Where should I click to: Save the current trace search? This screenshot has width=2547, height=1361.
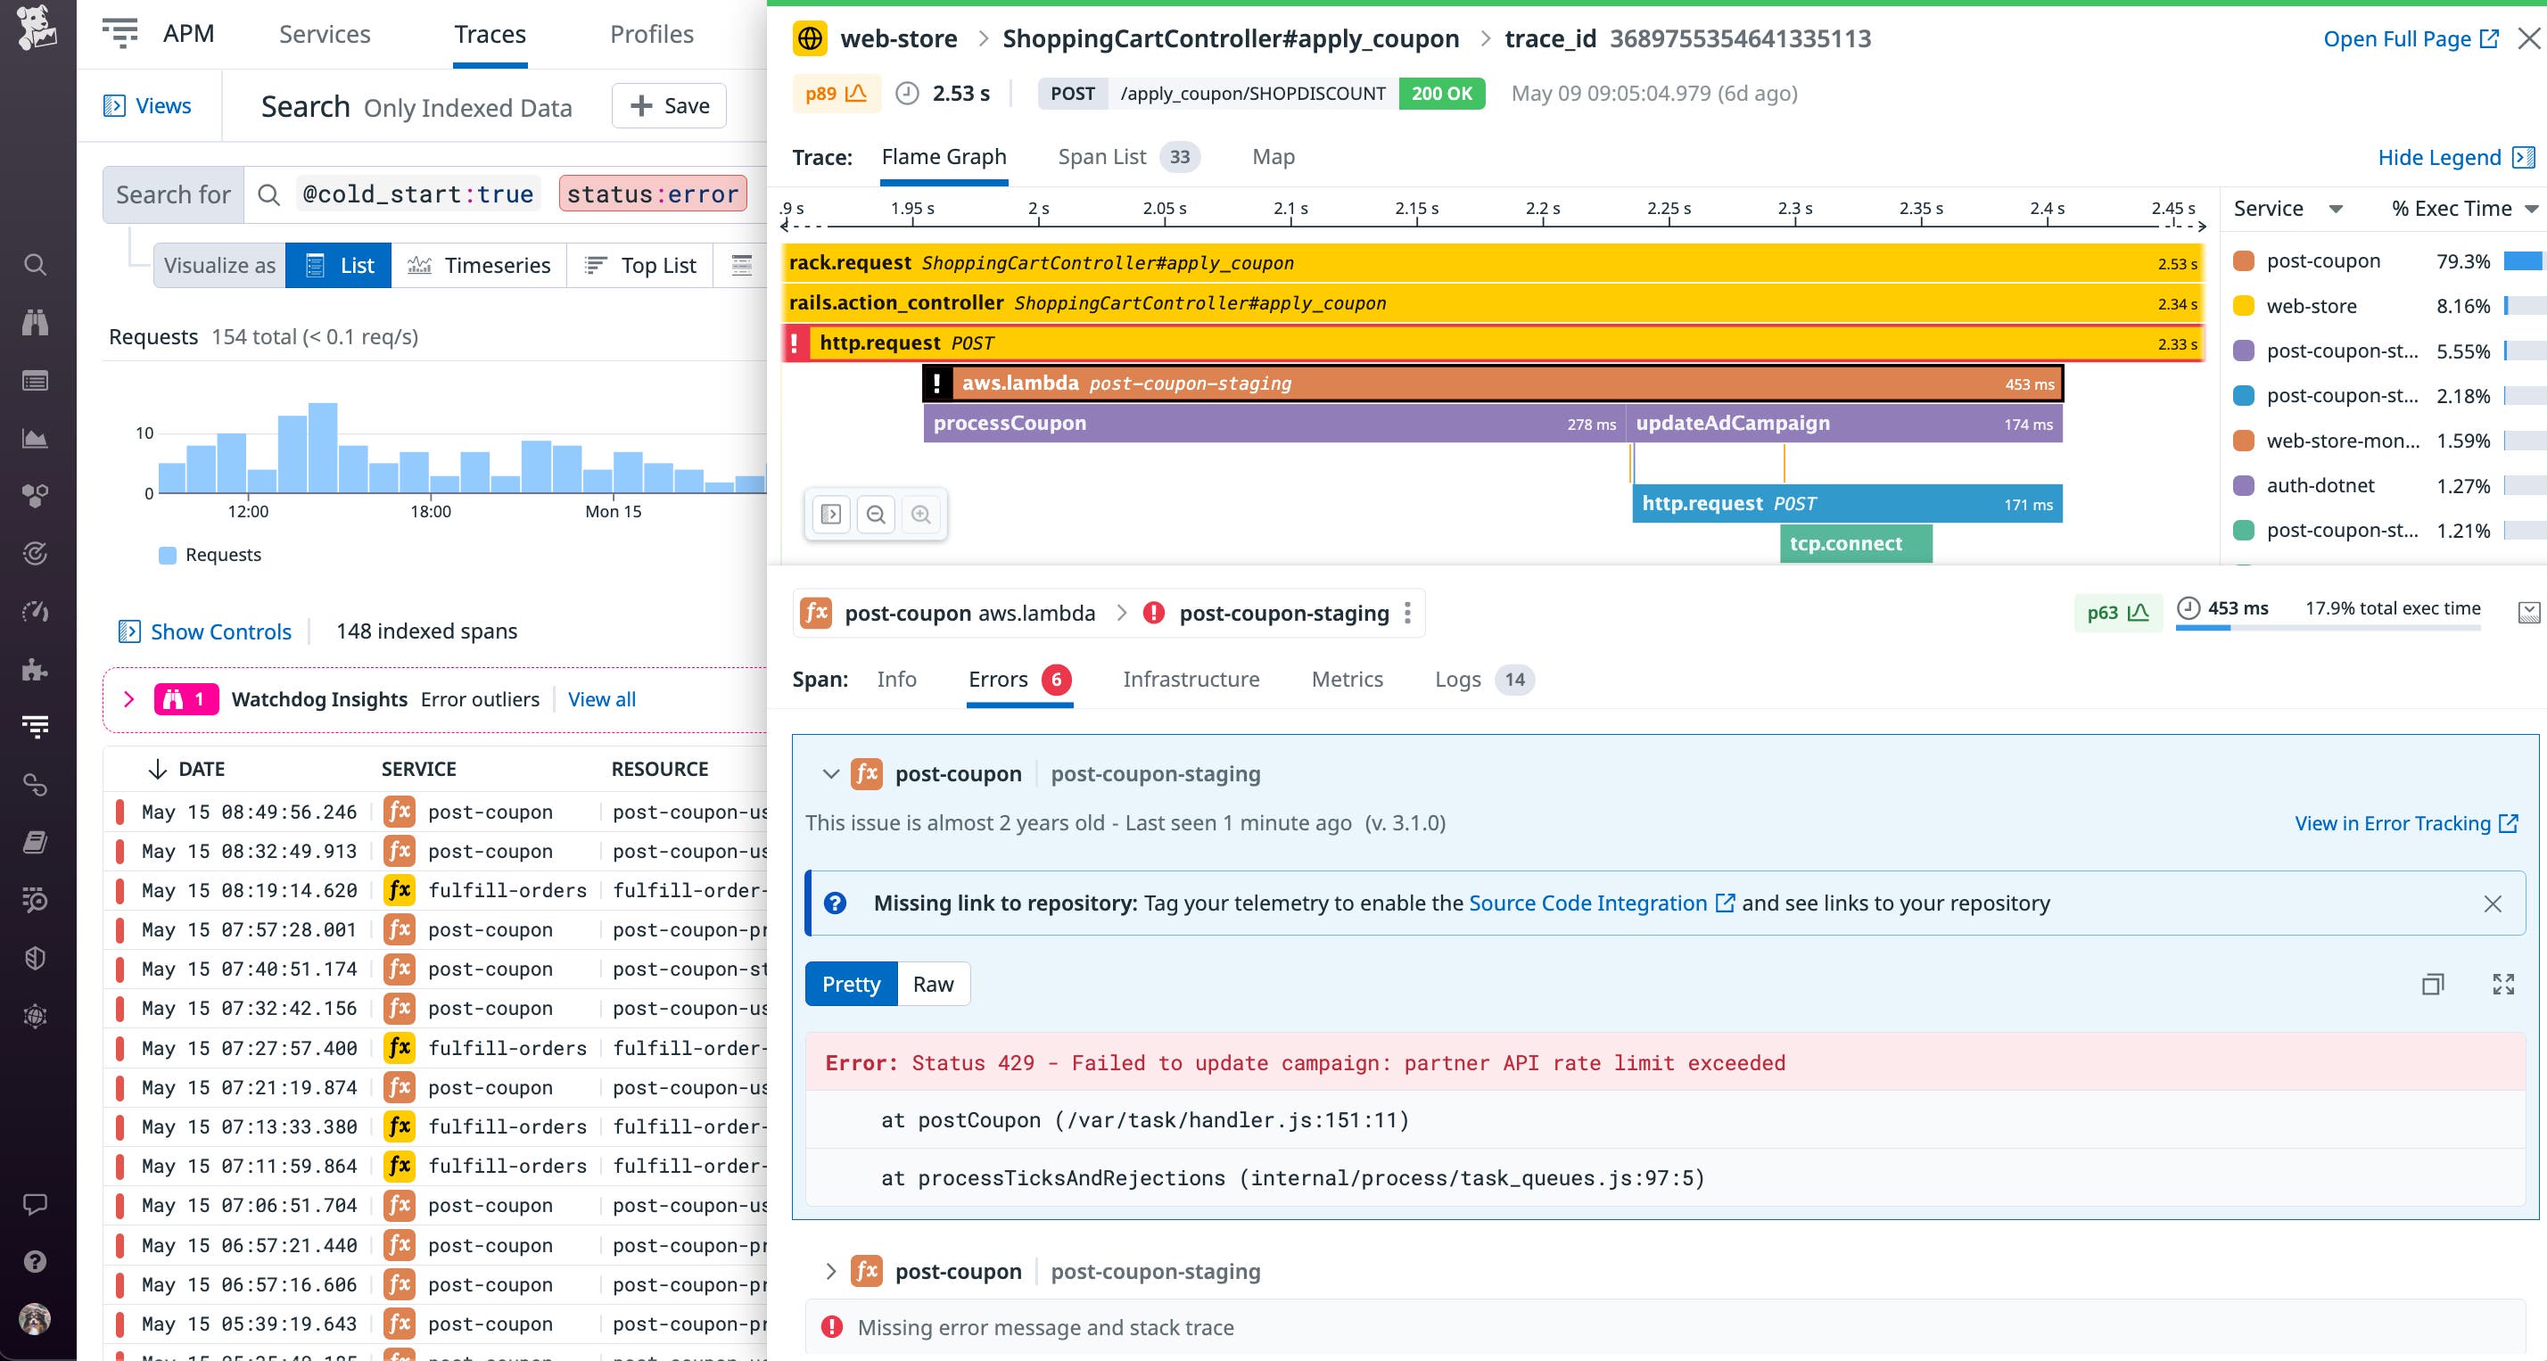(x=668, y=106)
